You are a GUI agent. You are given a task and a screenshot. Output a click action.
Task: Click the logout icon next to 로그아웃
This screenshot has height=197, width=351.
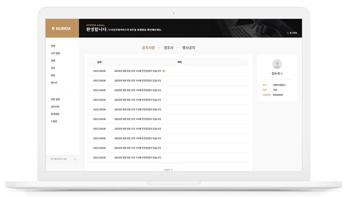[x=288, y=33]
